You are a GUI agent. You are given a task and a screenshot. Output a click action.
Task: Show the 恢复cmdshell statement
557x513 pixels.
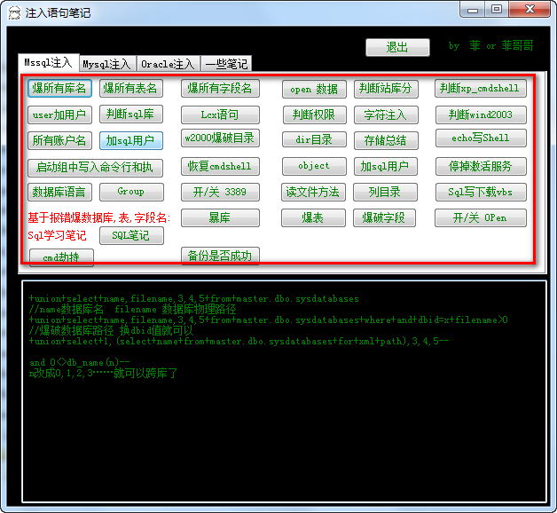tap(220, 166)
